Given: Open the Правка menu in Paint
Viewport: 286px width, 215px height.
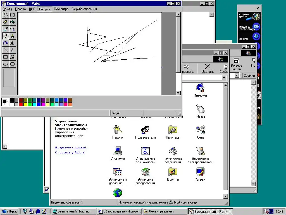Looking at the screenshot, I should tap(20, 9).
